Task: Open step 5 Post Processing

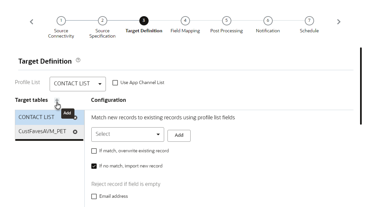Action: [x=226, y=21]
